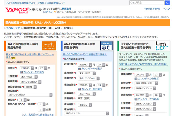The image size is (174, 116).
Task: Click calendar icon under ANA 往路出発日
Action: pyautogui.click(x=79, y=69)
